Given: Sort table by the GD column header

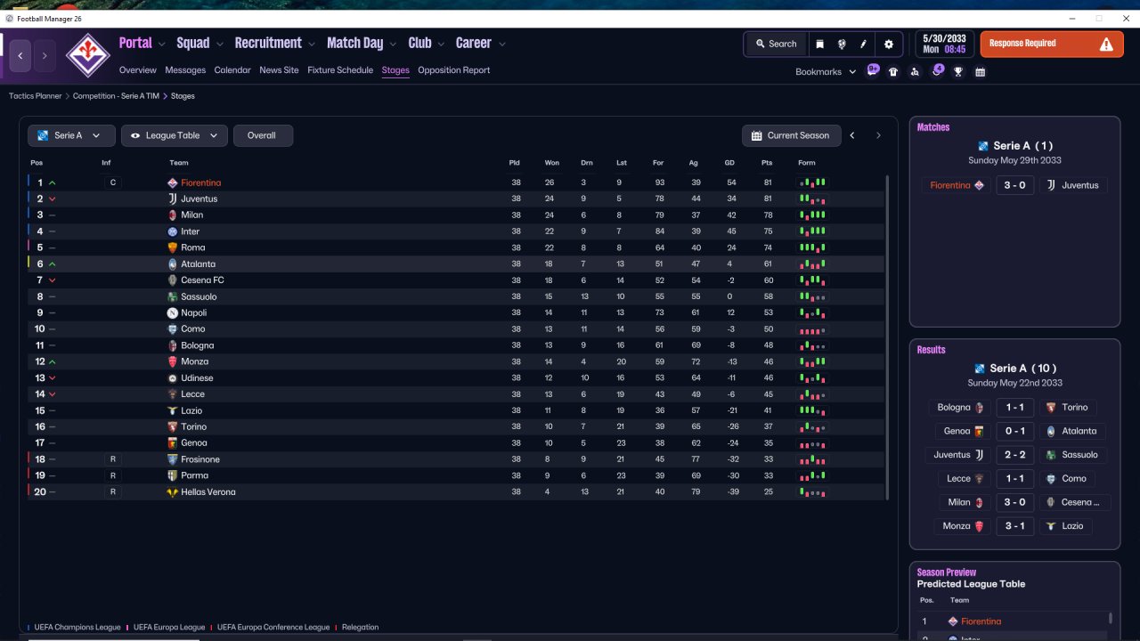Looking at the screenshot, I should (729, 163).
